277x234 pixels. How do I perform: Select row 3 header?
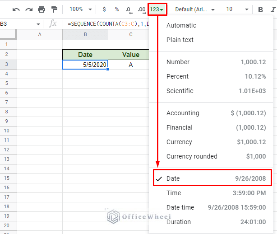(8, 64)
